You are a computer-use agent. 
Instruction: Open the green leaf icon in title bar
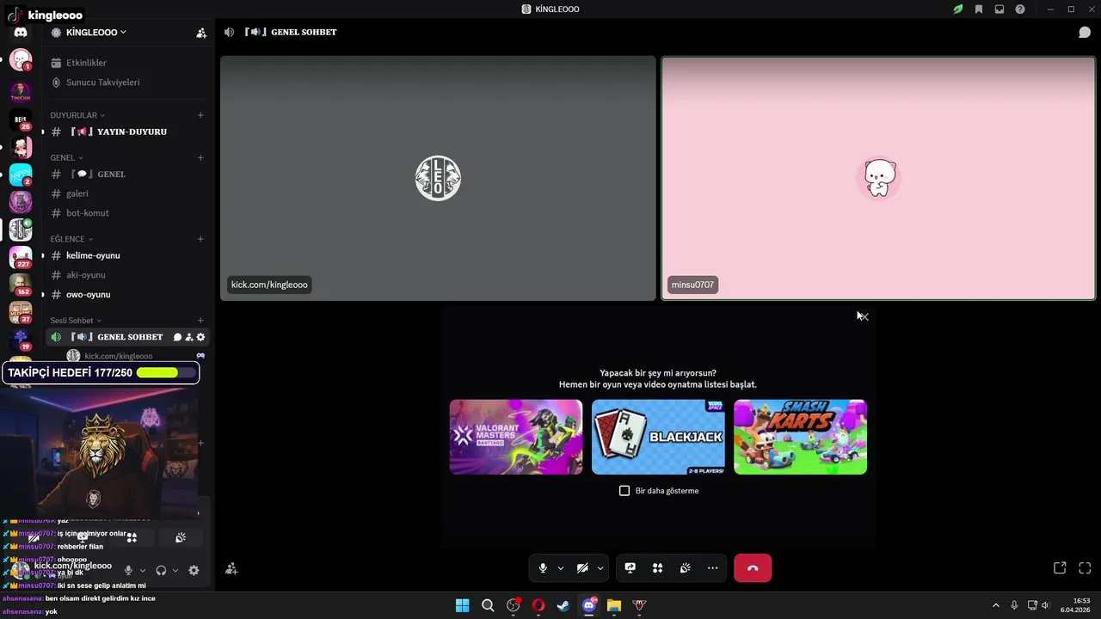click(x=957, y=9)
